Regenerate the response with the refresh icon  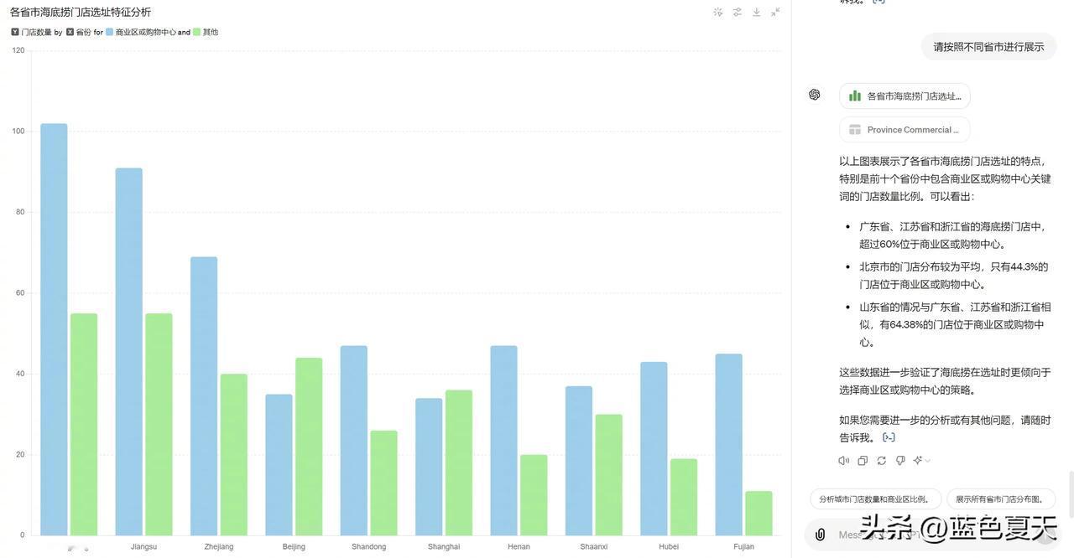[881, 461]
